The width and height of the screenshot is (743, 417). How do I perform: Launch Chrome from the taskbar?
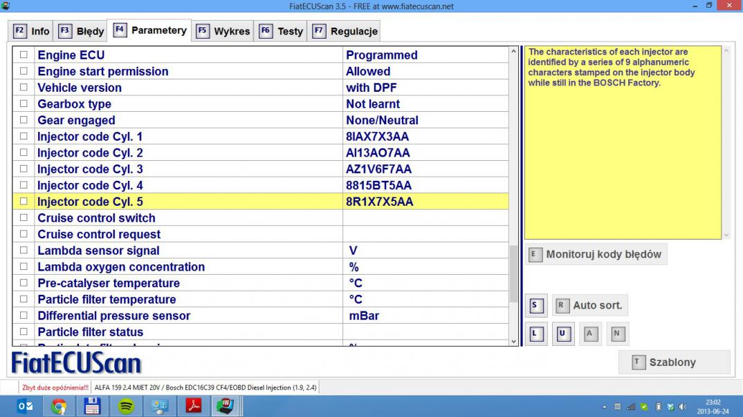(59, 406)
